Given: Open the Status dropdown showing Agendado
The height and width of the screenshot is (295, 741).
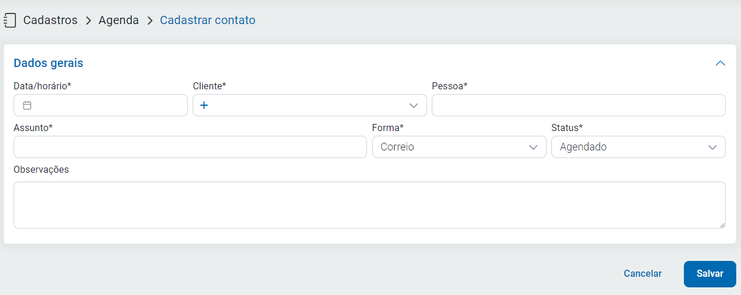Looking at the screenshot, I should [712, 147].
